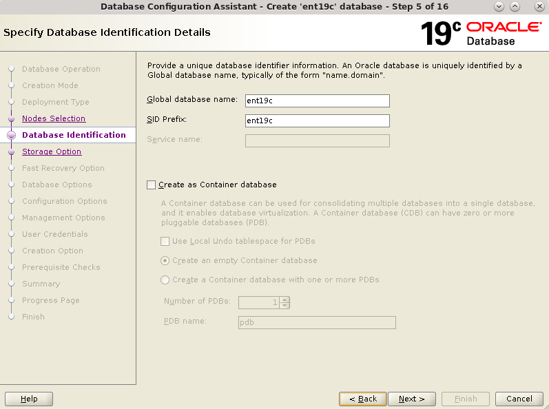Click the Fast Recovery Option step
The width and height of the screenshot is (549, 409).
[x=63, y=168]
